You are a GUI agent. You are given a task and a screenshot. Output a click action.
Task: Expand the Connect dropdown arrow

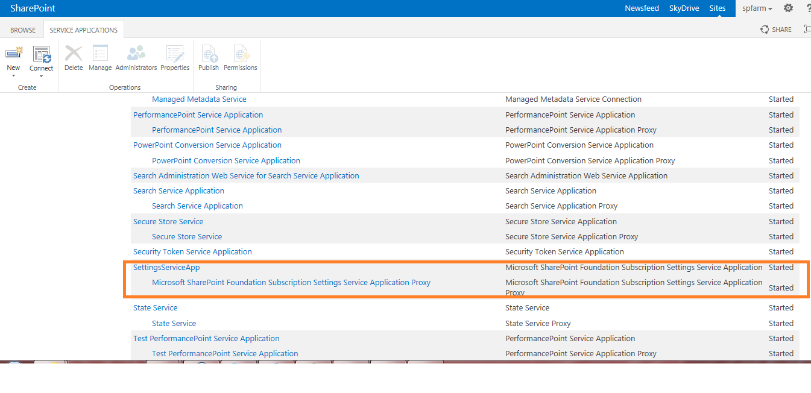(x=42, y=76)
